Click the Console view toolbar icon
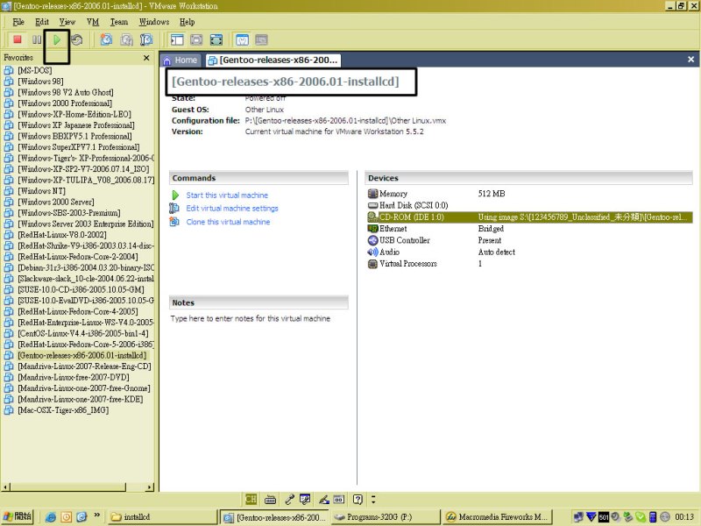The width and height of the screenshot is (701, 526). tap(261, 39)
